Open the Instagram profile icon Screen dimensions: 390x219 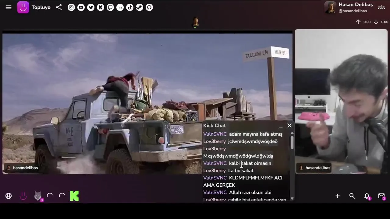(x=71, y=7)
